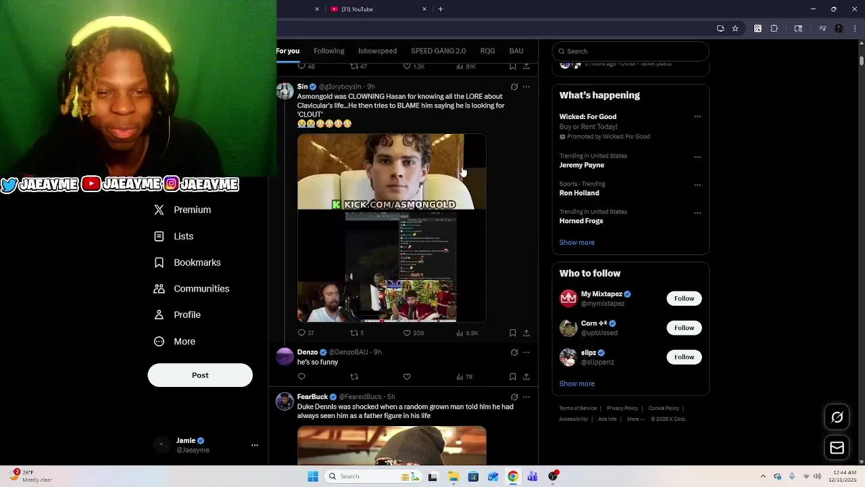Open account options next to Jamie @Jaeayme
Viewport: 865px width, 487px height.
[255, 445]
